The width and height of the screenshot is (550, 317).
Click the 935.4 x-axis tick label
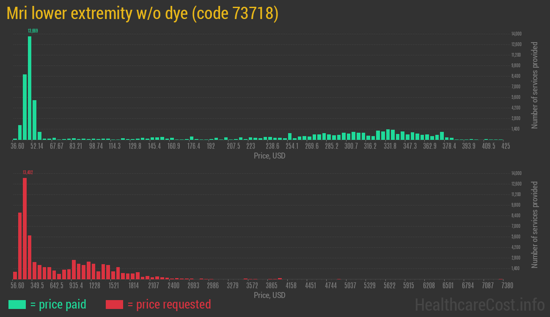click(x=76, y=286)
